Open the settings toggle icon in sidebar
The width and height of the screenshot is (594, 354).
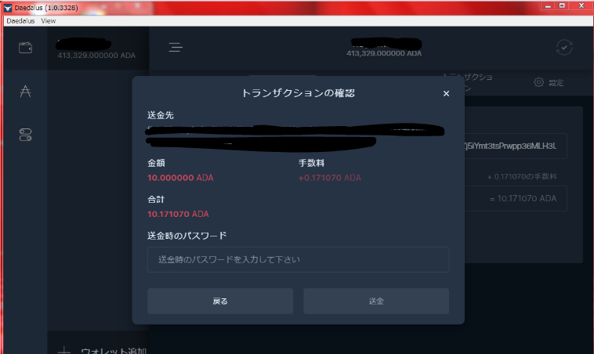25,135
